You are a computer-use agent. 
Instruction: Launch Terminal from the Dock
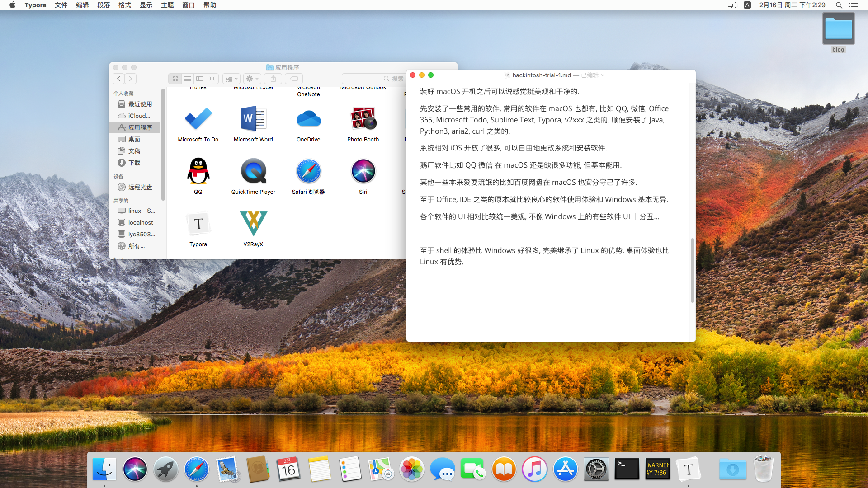click(627, 469)
